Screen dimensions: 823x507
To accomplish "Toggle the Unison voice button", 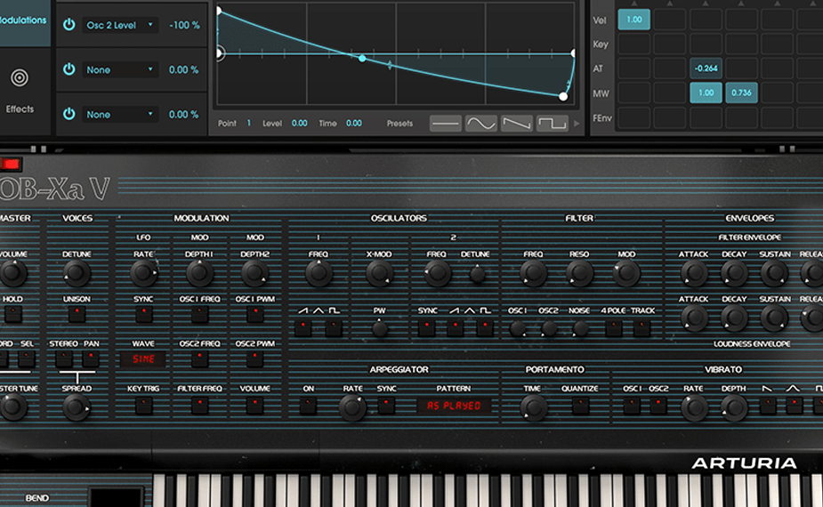I will [x=77, y=315].
